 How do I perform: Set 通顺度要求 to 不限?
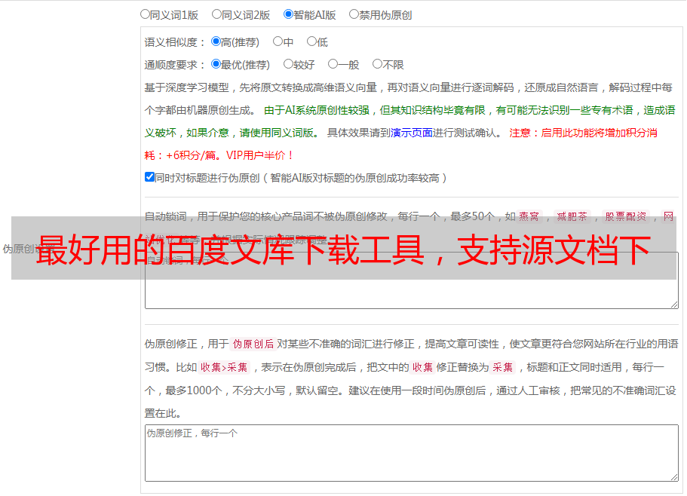coord(377,64)
